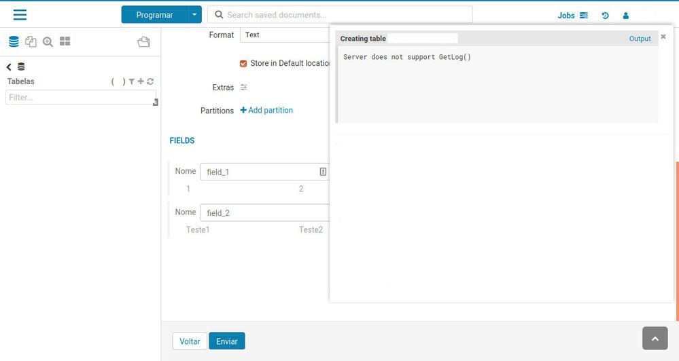Click the Teste1 sample value
Screen dimensions: 679x361
(x=198, y=229)
